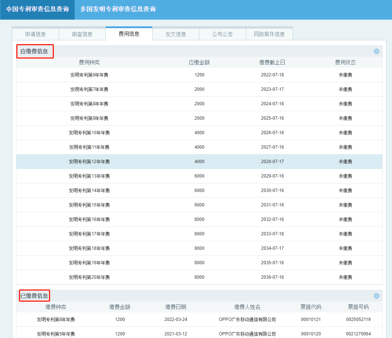
Task: Click deadline date 2022-07-18
Action: tap(272, 75)
